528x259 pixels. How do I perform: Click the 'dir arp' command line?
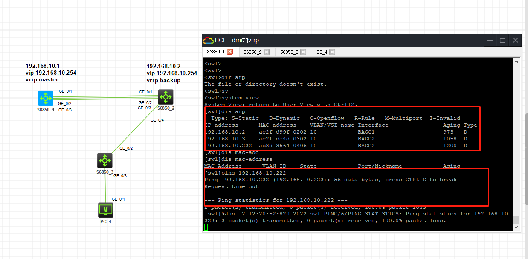coord(225,77)
